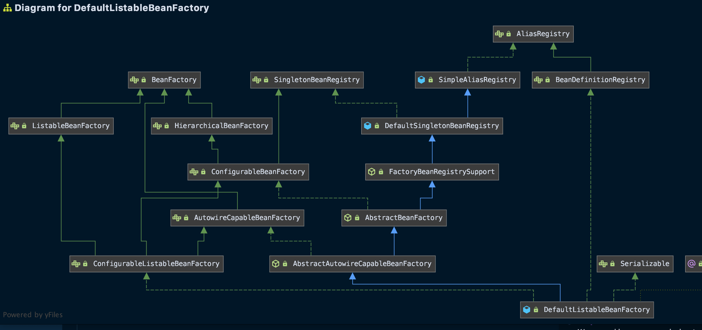Click the diagram hierarchy icon beside the title

[7, 8]
